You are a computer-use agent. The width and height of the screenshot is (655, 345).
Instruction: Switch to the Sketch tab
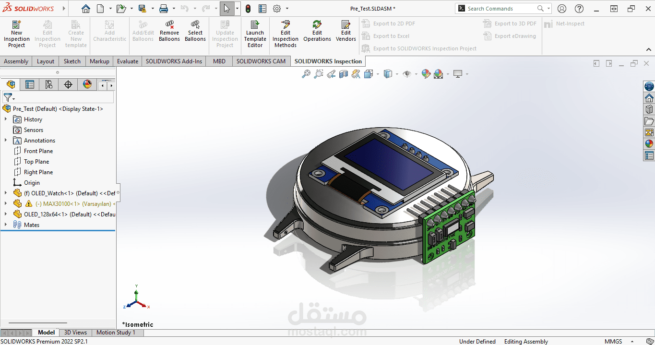click(x=72, y=61)
